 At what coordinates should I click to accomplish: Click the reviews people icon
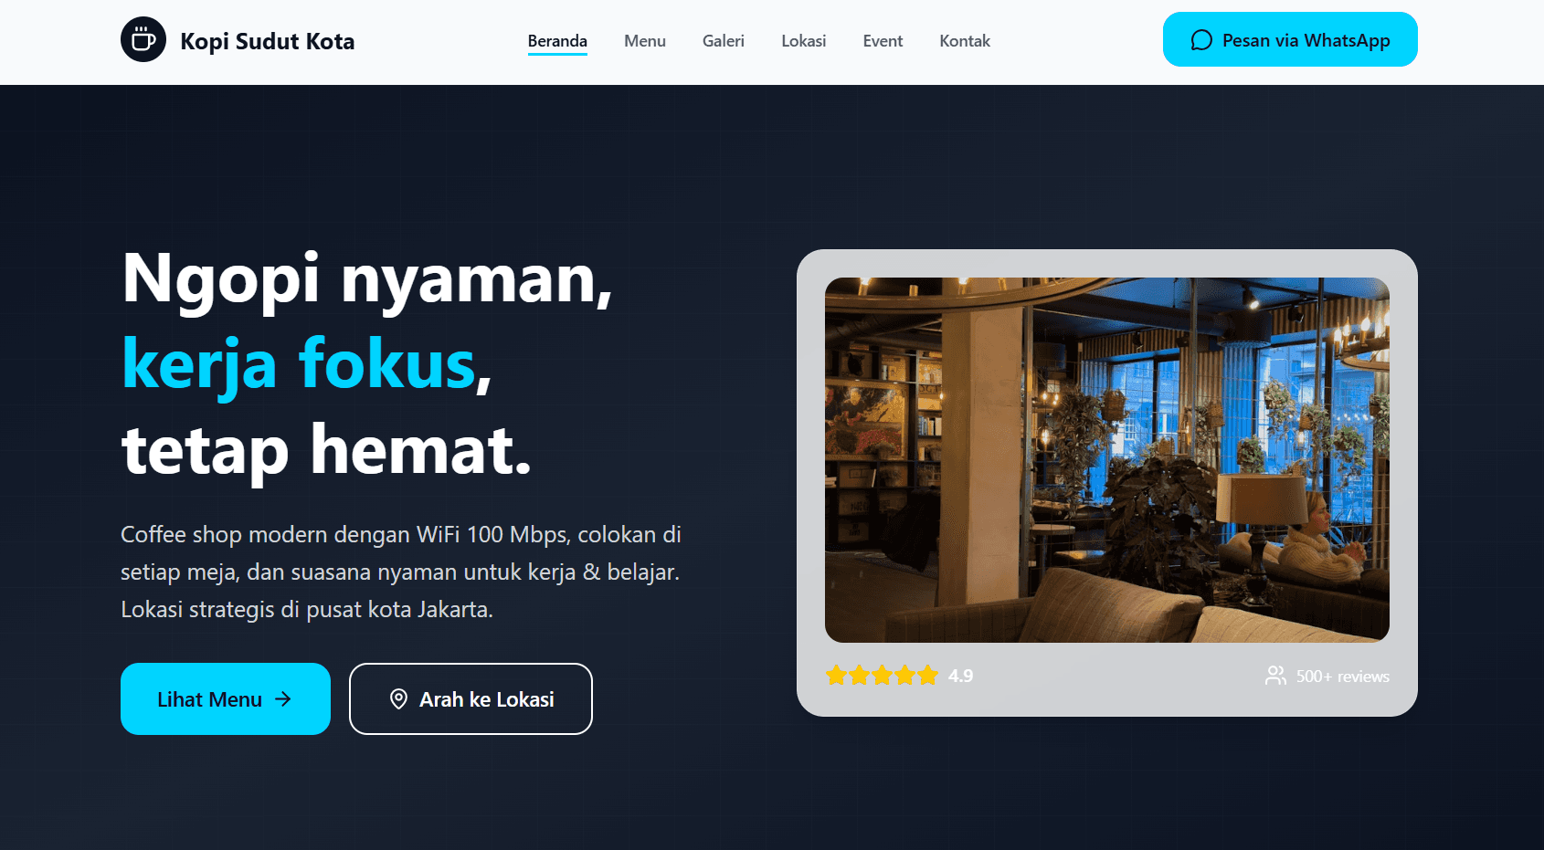[x=1275, y=676]
